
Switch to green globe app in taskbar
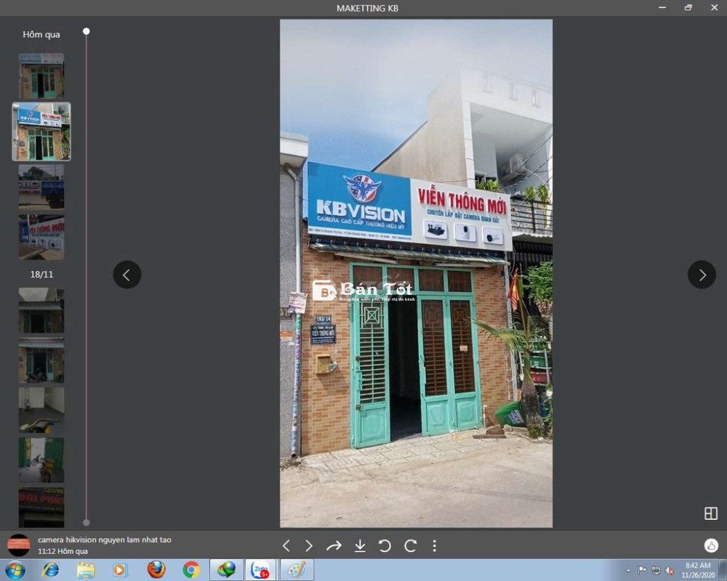(x=226, y=570)
